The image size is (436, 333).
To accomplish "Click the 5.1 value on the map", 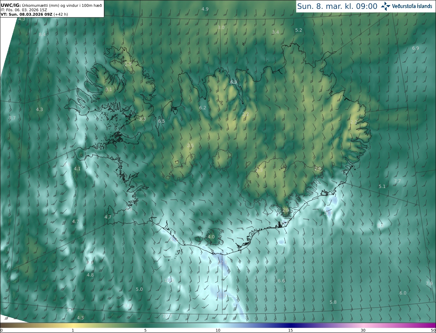I will 382,186.
